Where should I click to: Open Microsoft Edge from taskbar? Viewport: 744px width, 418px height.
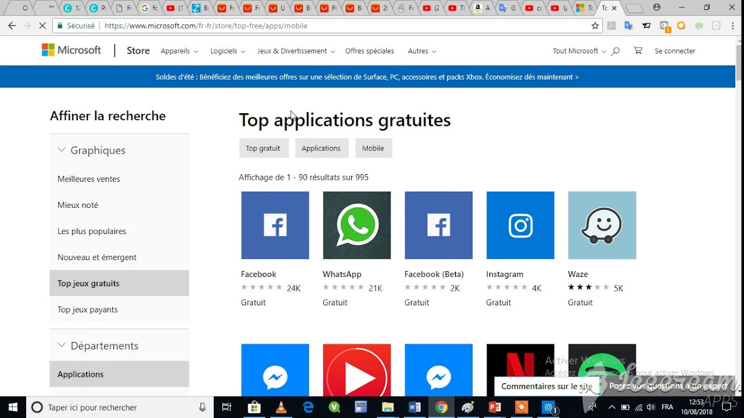pyautogui.click(x=307, y=408)
